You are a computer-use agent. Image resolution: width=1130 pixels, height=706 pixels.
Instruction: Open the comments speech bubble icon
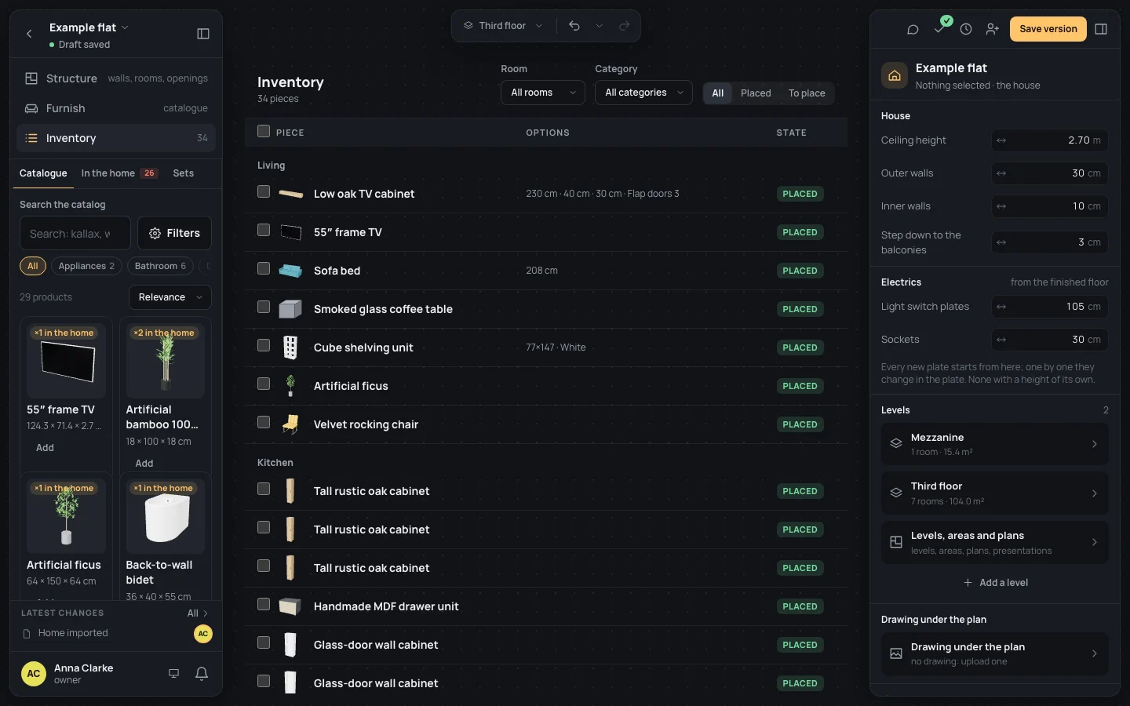coord(913,29)
